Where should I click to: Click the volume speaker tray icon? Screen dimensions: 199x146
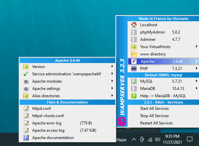click(157, 140)
